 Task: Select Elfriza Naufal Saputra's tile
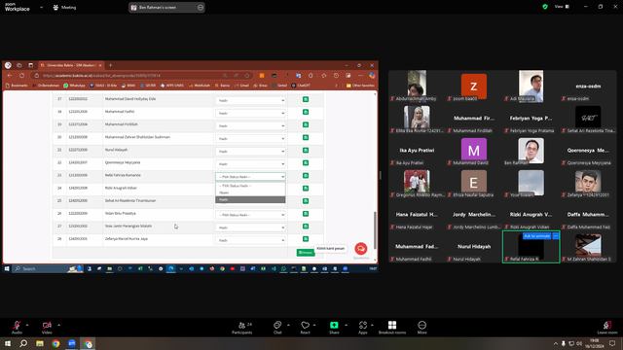(474, 183)
